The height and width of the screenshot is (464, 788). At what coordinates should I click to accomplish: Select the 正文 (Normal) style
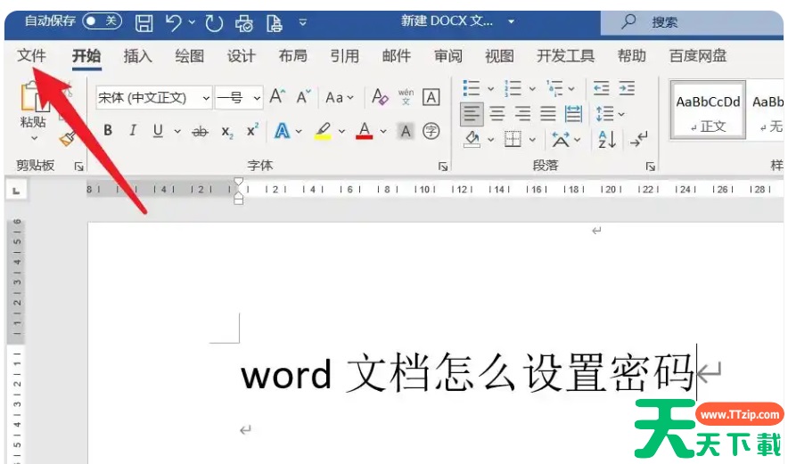708,112
